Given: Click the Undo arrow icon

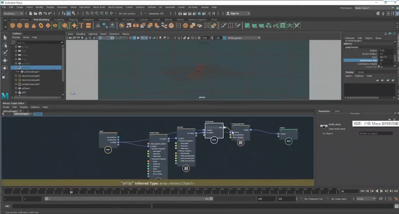Looking at the screenshot, I should click(45, 13).
